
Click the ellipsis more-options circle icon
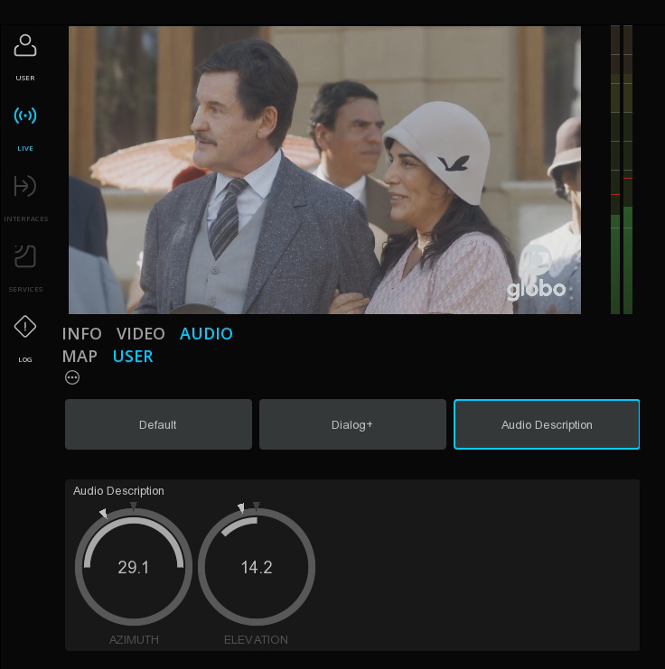point(72,377)
